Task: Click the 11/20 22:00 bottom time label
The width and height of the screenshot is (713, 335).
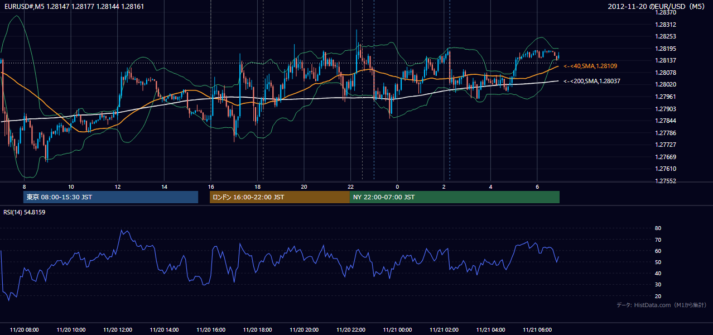Action: pos(350,330)
